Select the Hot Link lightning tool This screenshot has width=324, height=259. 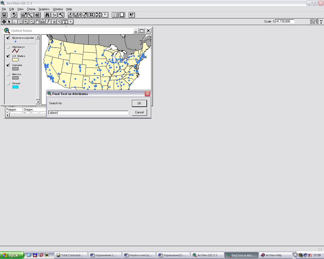click(x=48, y=22)
